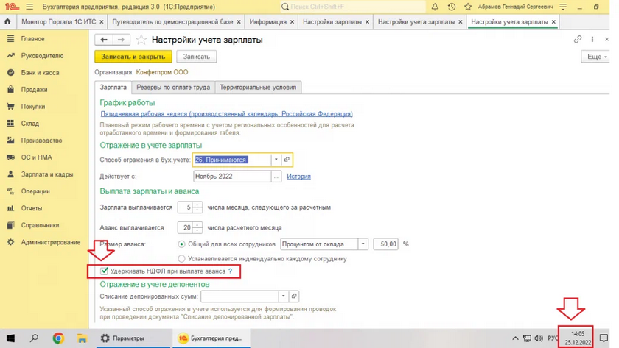Focus the search field in title bar
Viewport: 619px width, 348px height.
(352, 7)
